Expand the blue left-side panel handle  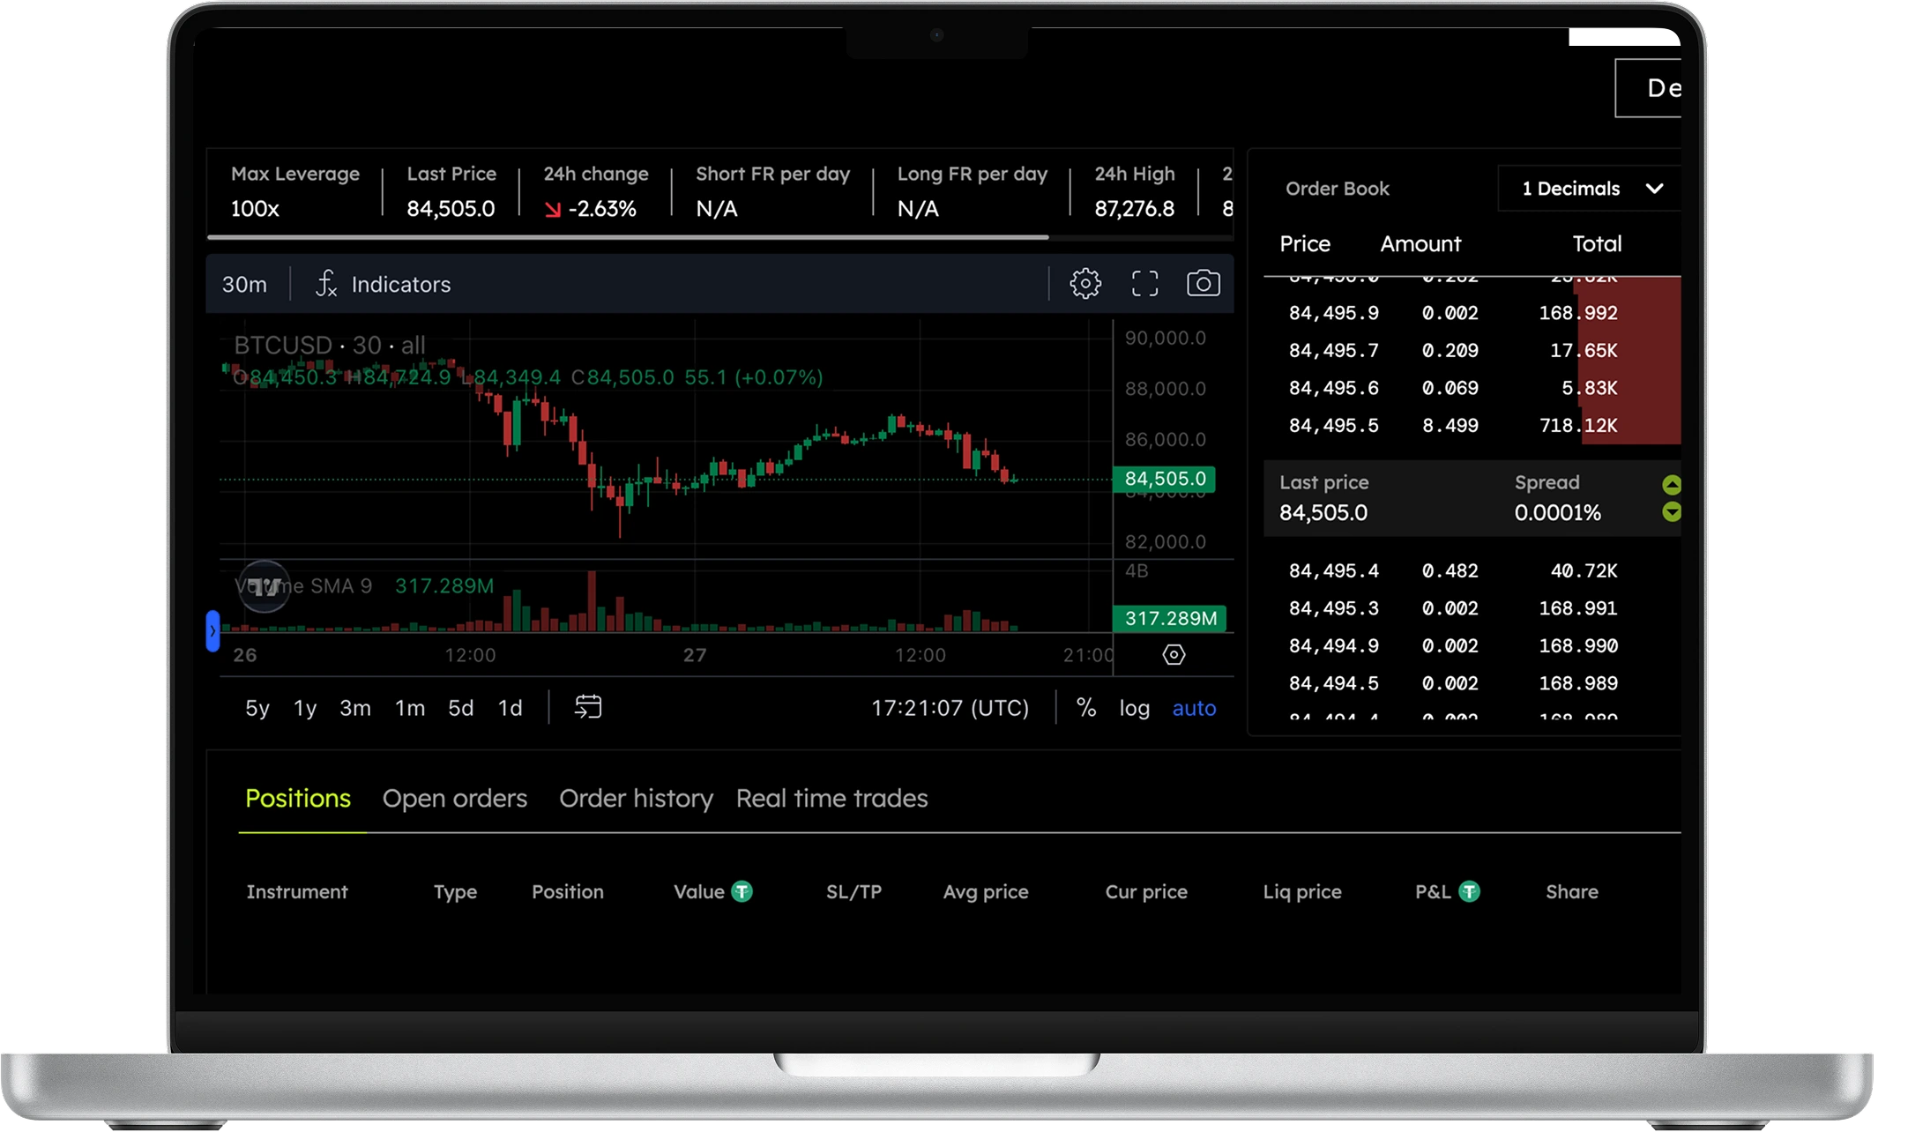(x=212, y=631)
